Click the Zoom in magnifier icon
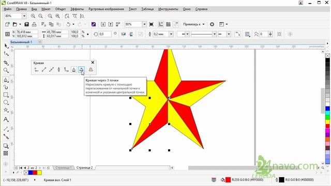 [x=33, y=16]
